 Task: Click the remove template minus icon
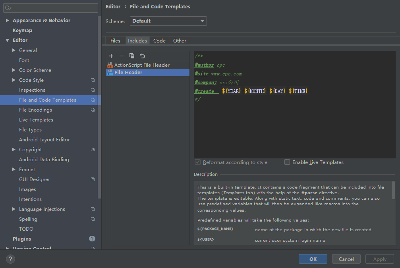click(122, 56)
